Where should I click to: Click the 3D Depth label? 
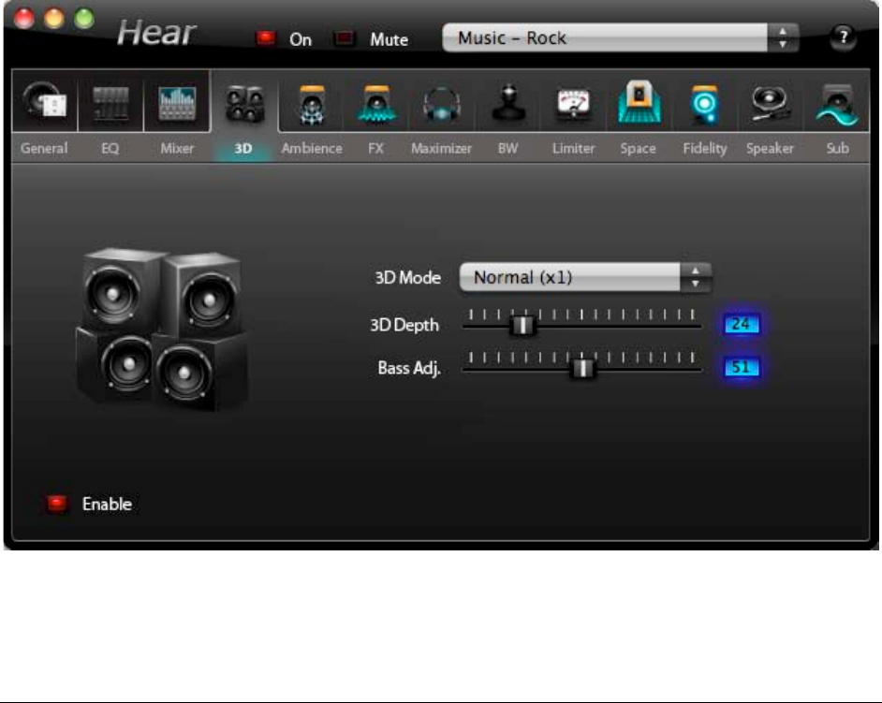coord(404,325)
